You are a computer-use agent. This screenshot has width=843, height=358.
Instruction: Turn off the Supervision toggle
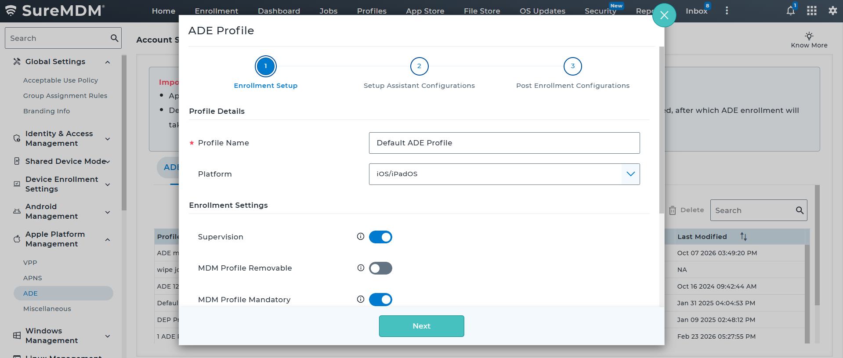(380, 237)
